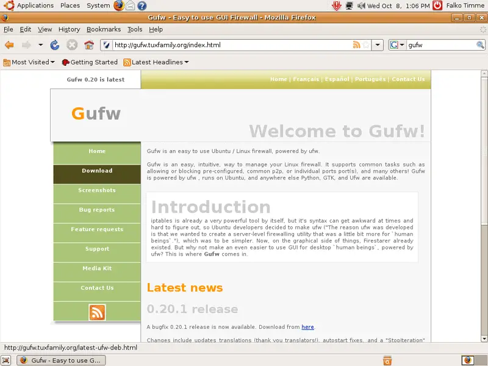
Task: Click the Falko Timme user switcher
Action: pos(465,5)
